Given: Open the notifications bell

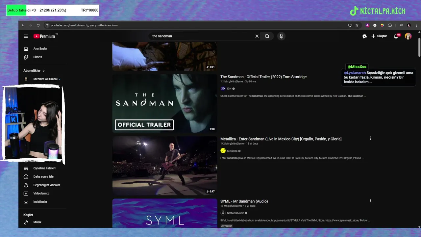Looking at the screenshot, I should click(396, 36).
